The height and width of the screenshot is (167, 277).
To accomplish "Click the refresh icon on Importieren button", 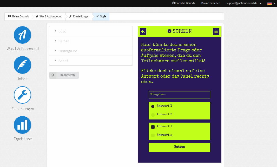I will tap(53, 75).
